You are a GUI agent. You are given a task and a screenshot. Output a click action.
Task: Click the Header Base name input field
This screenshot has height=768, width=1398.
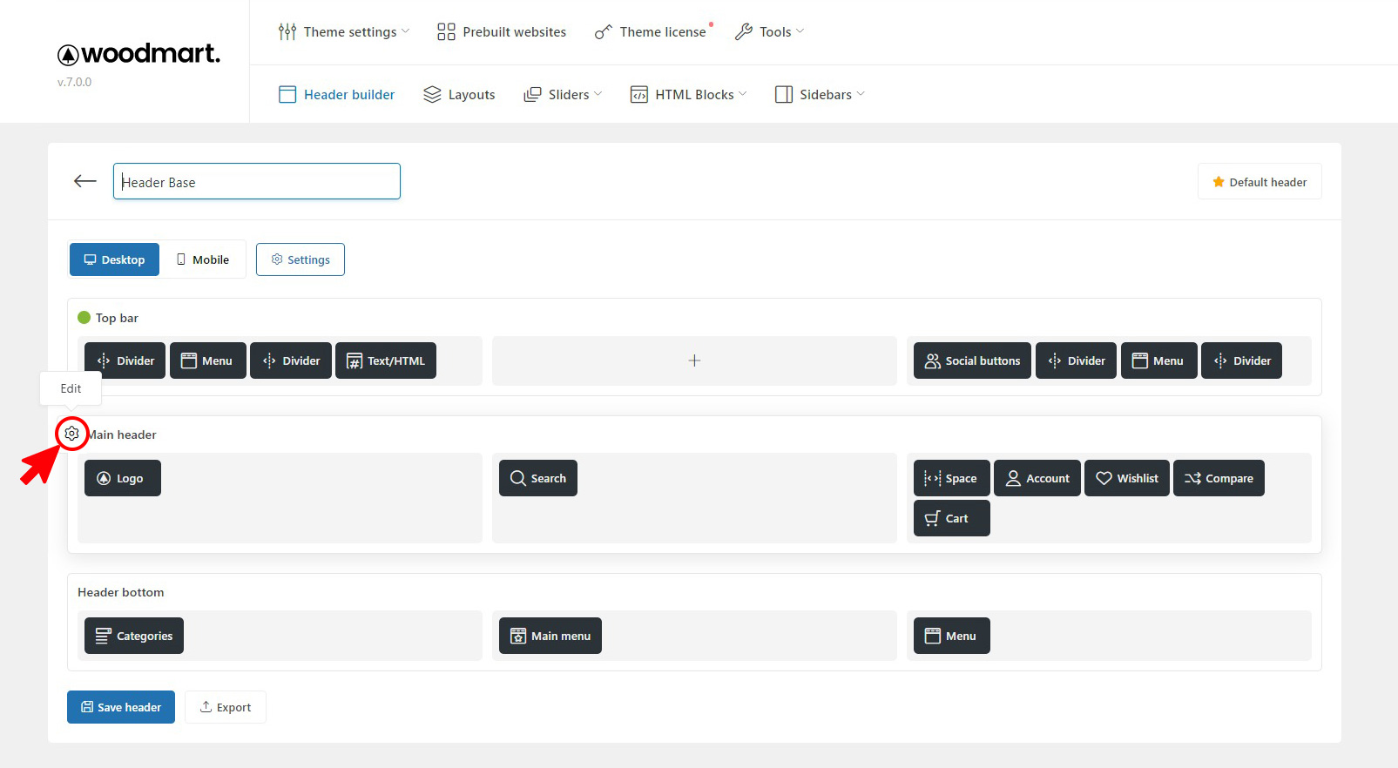(x=257, y=182)
